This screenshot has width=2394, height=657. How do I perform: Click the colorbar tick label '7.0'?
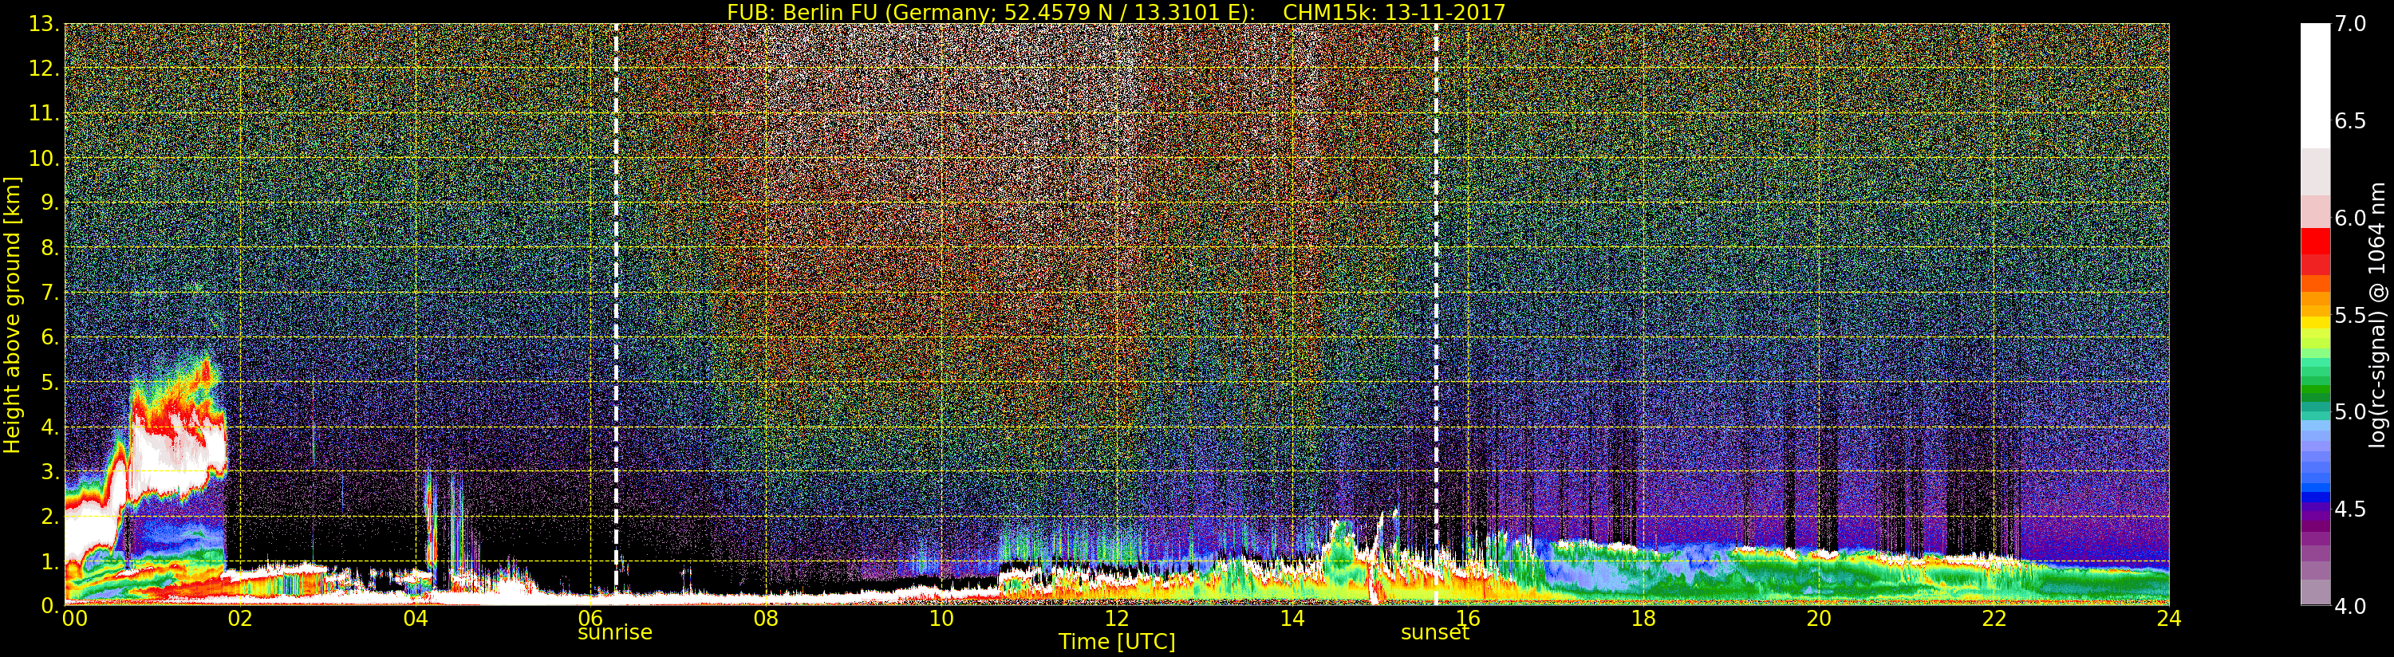(2349, 24)
